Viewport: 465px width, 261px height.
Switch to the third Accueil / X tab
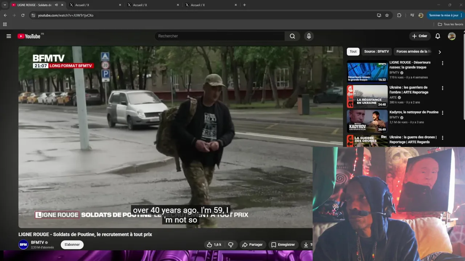210,5
